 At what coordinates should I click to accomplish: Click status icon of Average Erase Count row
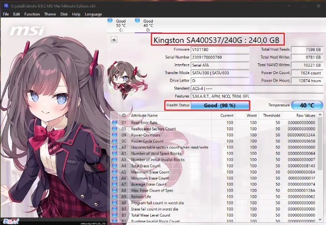(x=114, y=184)
